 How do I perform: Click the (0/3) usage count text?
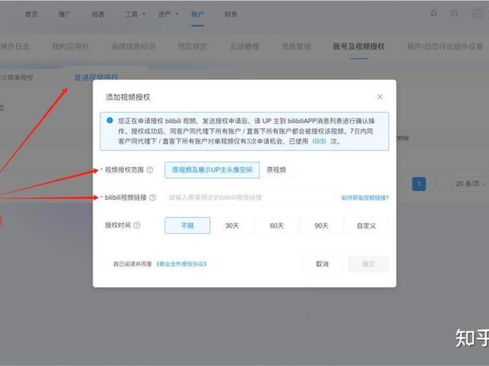pyautogui.click(x=319, y=142)
